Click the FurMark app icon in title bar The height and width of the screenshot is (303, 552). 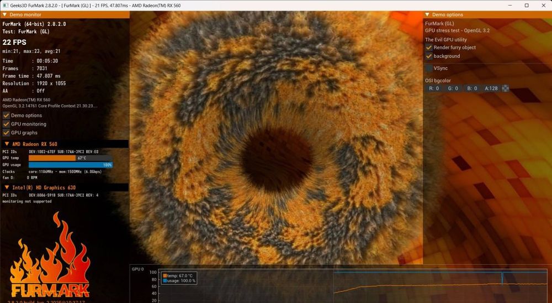5,6
